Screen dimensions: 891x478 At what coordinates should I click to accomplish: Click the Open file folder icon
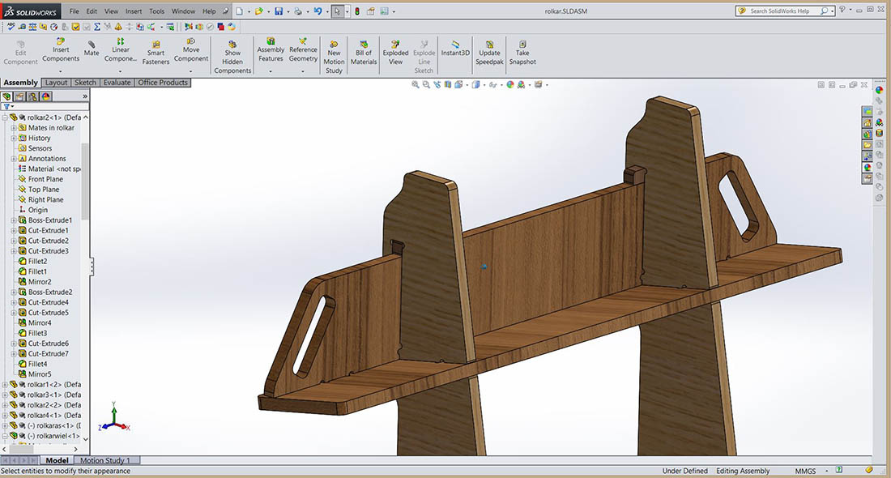(x=259, y=11)
